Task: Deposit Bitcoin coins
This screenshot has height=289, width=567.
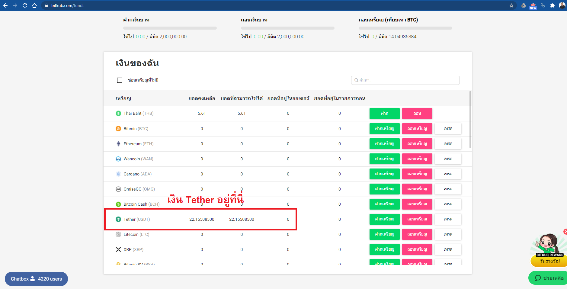Action: click(385, 129)
